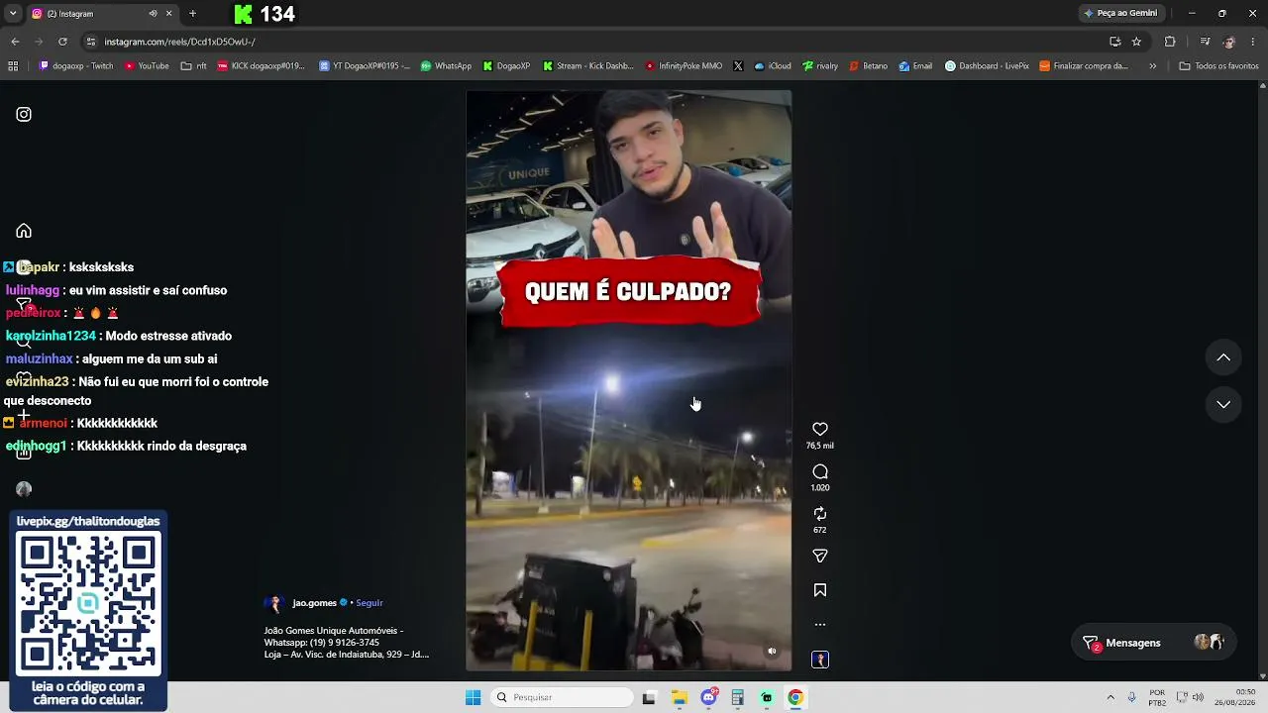Open File Explorer from the taskbar
Screen dimensions: 1268x713
click(x=679, y=697)
